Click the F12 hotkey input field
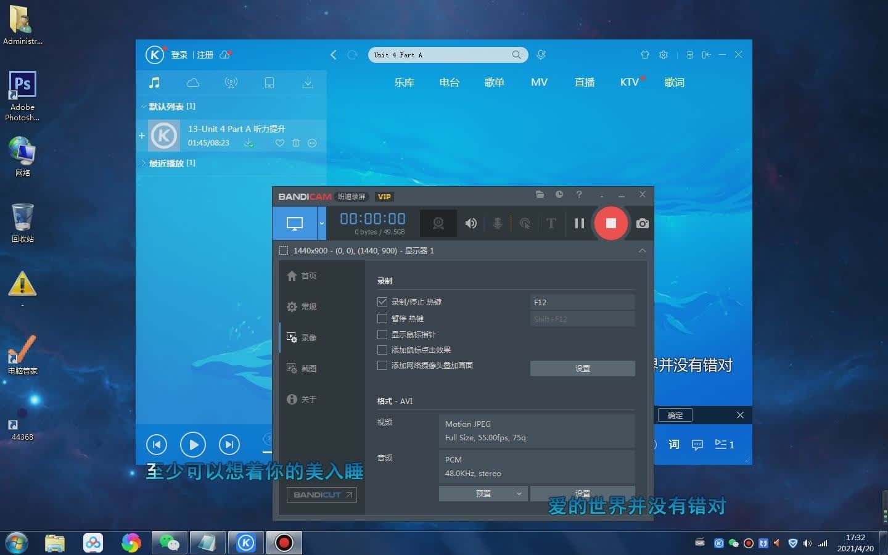 coord(582,302)
